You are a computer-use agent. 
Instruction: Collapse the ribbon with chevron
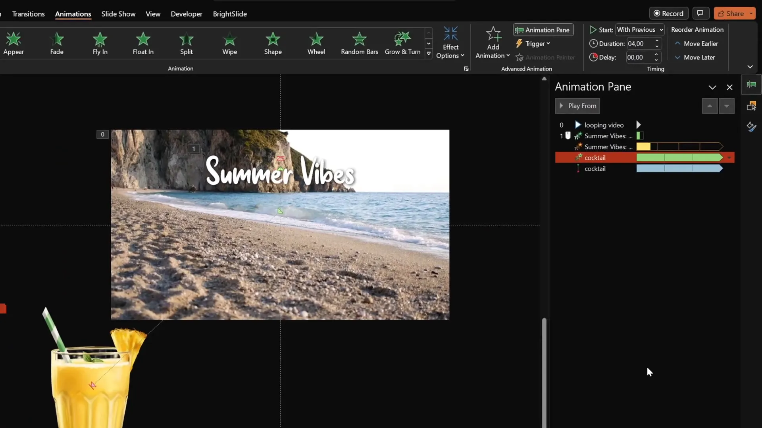coord(750,67)
